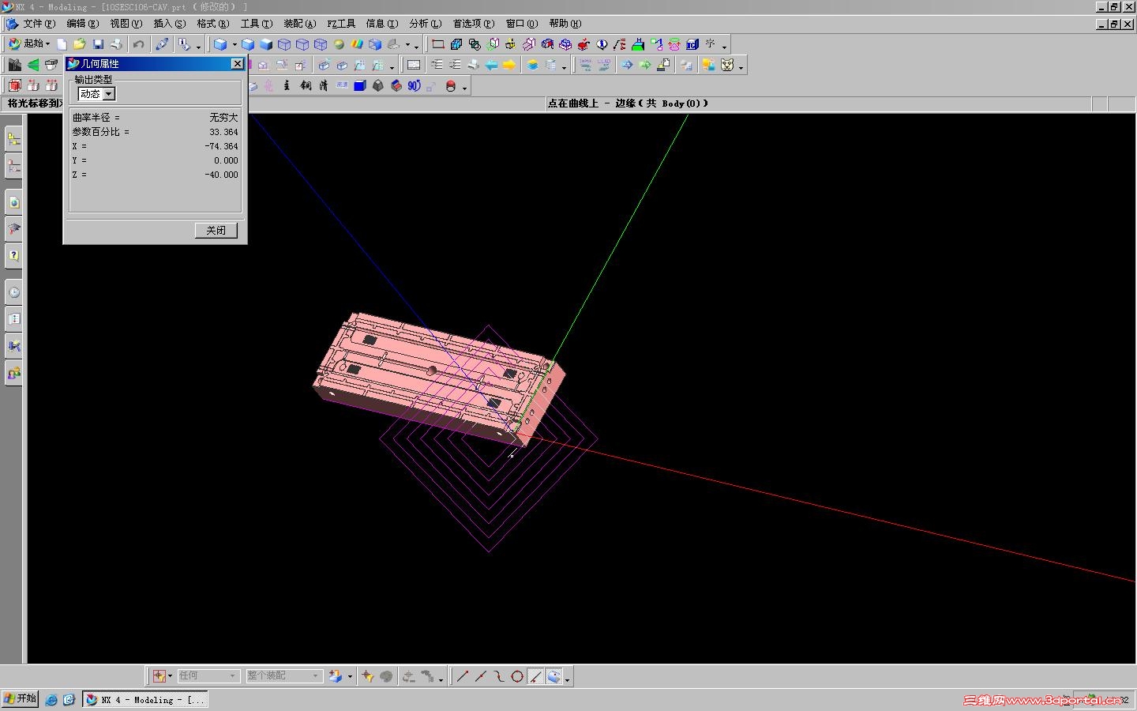This screenshot has height=711, width=1137.
Task: Click the Undo arrow icon
Action: [138, 44]
